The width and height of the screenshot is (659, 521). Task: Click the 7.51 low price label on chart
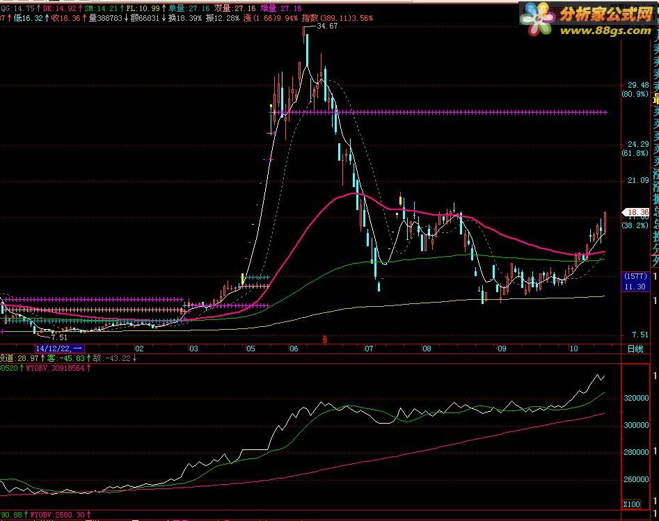(x=59, y=337)
